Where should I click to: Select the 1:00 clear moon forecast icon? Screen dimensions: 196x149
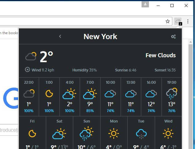tap(49, 94)
